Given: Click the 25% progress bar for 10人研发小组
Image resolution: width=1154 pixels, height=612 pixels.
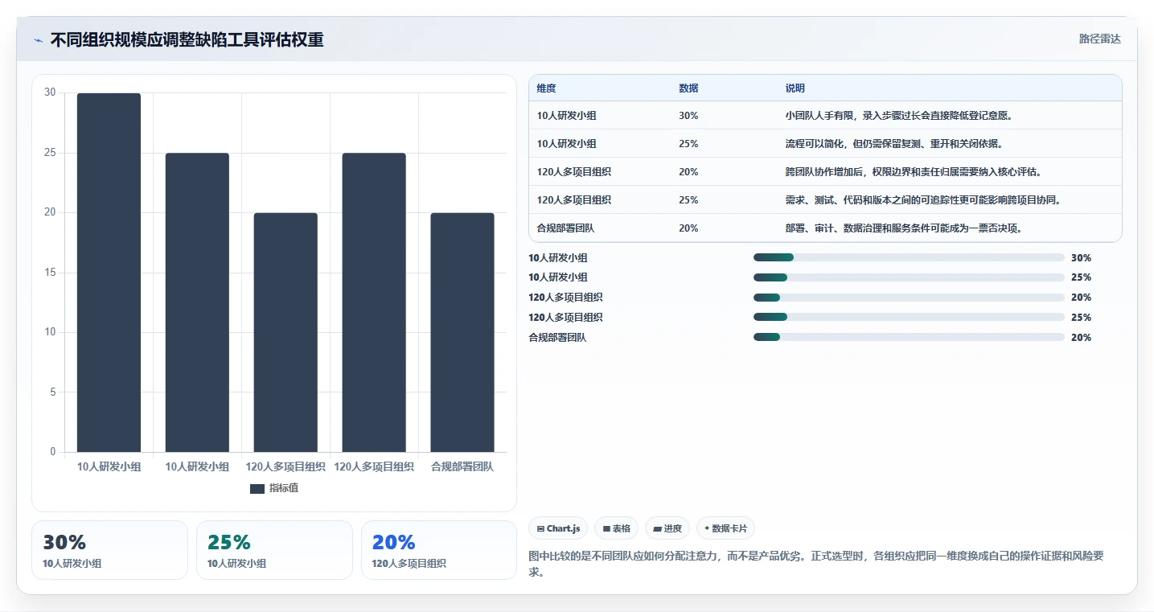Looking at the screenshot, I should [909, 277].
